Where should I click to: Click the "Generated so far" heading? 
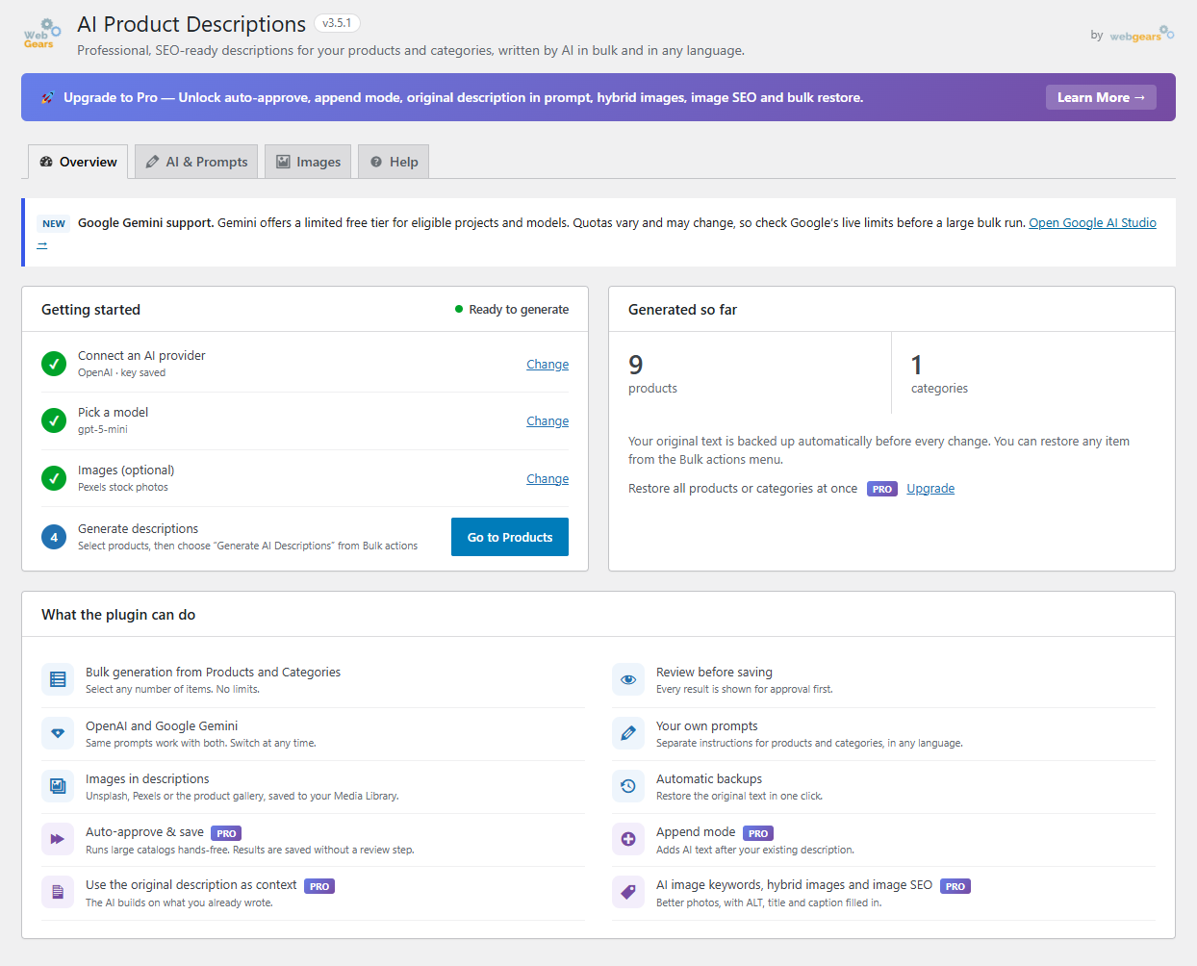682,309
